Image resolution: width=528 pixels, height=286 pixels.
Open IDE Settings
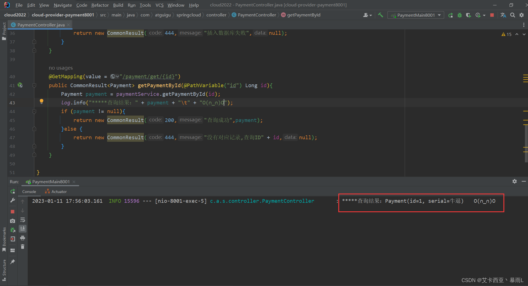coord(521,15)
